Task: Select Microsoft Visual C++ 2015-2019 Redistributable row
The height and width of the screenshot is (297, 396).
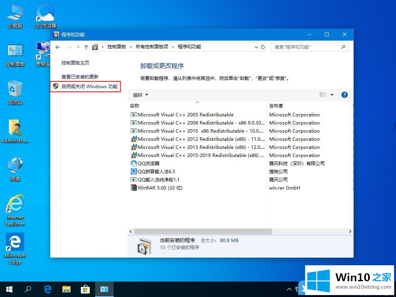Action: click(x=198, y=155)
